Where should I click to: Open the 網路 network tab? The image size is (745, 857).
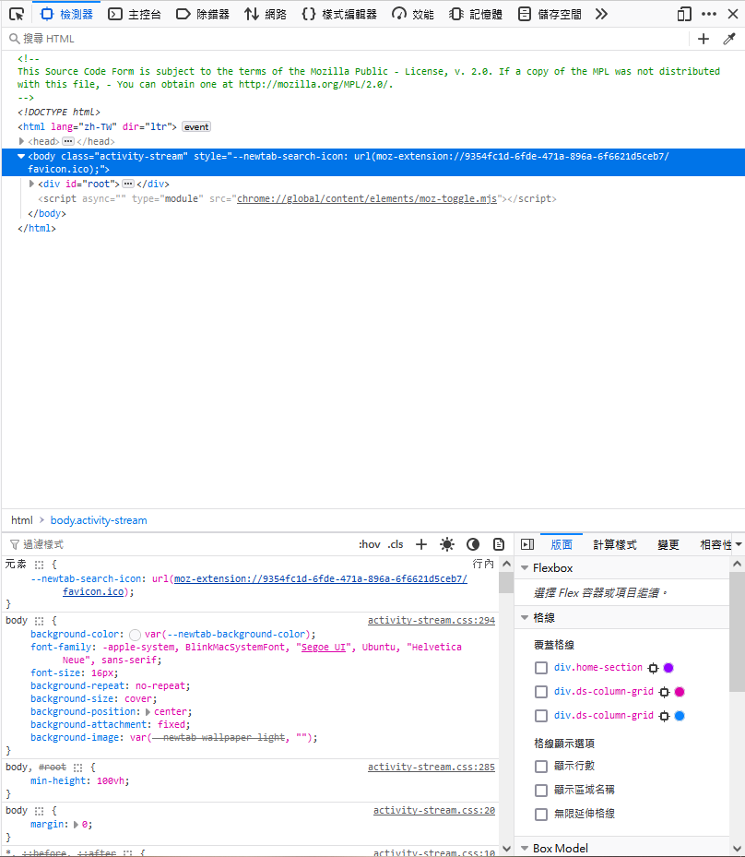pos(266,14)
